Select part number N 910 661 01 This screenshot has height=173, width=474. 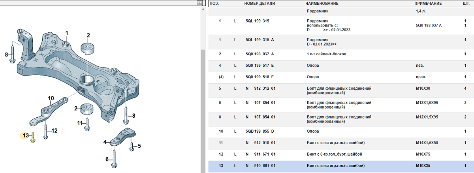260,165
